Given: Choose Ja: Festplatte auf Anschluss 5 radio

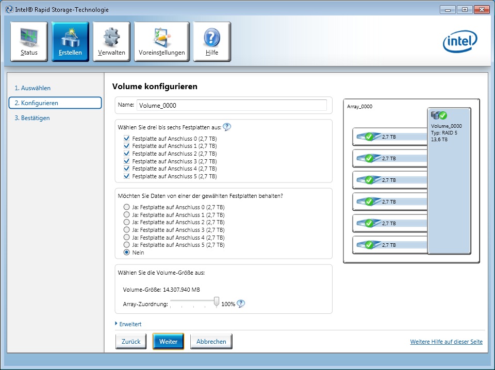Looking at the screenshot, I should point(127,245).
